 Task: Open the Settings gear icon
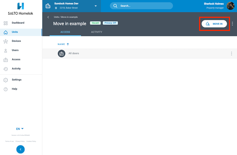tap(6, 80)
